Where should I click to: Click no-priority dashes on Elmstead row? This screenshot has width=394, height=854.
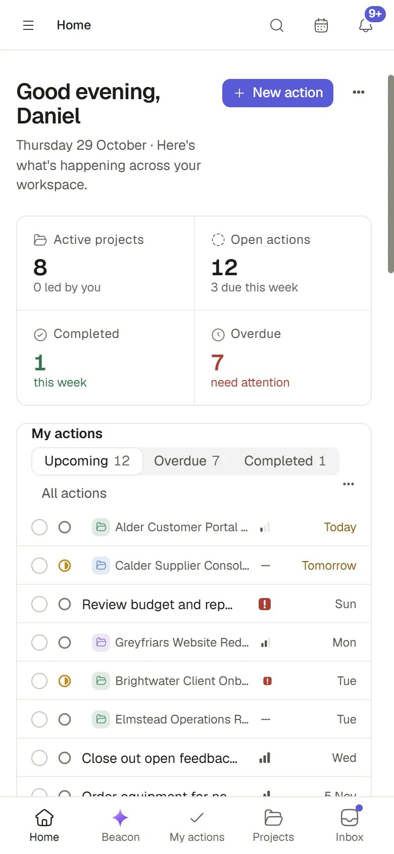coord(266,719)
